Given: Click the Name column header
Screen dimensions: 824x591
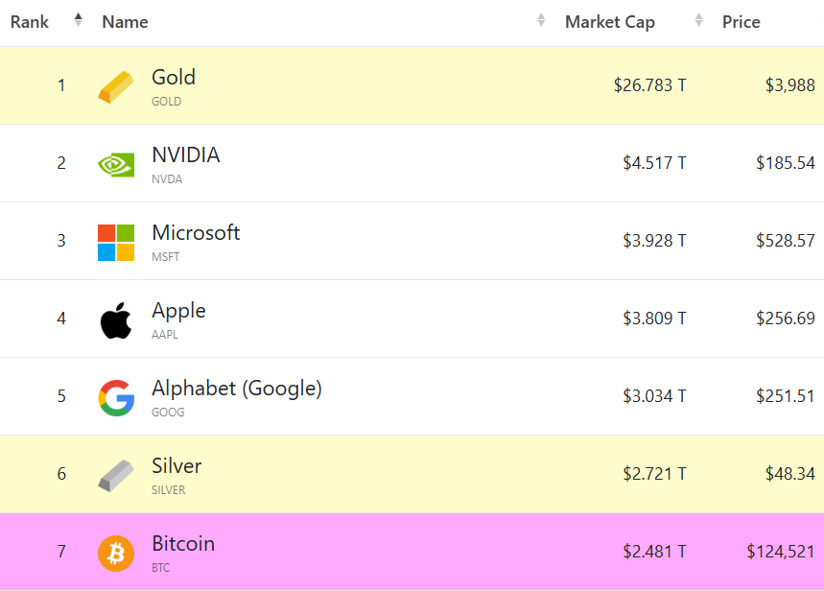Looking at the screenshot, I should (125, 22).
